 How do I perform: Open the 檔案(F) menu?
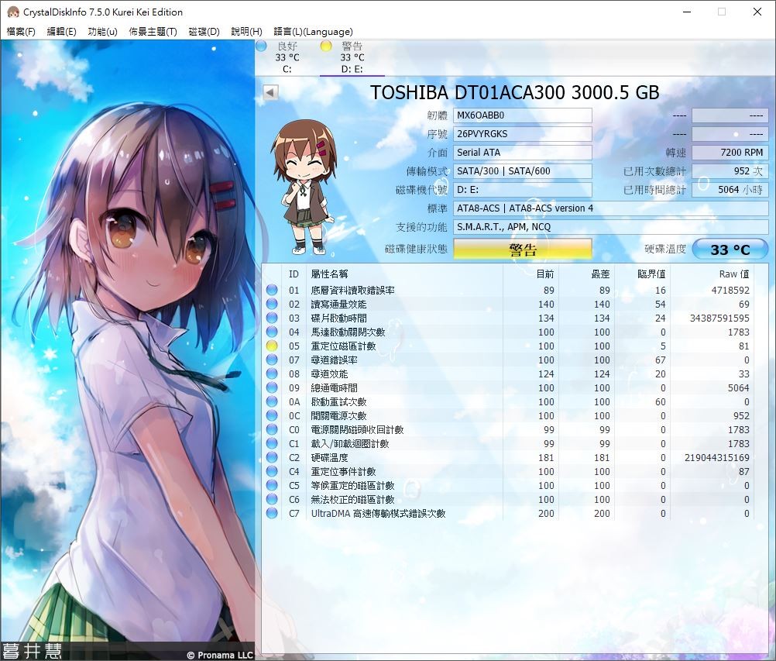pyautogui.click(x=21, y=32)
